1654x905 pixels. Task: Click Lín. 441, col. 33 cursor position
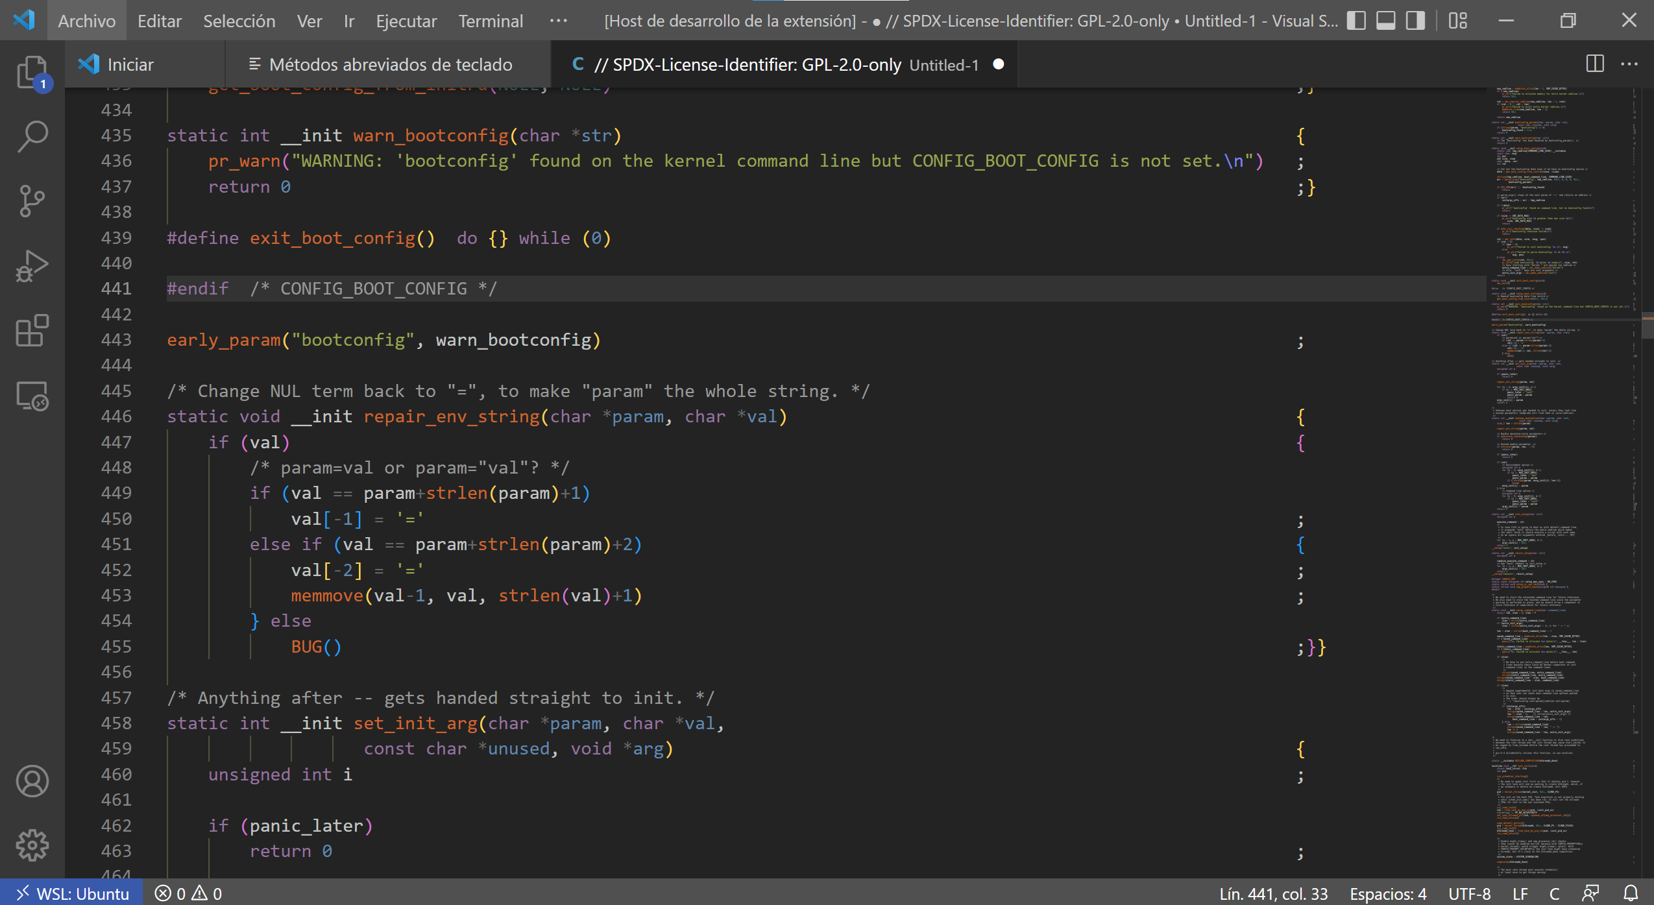1273,893
